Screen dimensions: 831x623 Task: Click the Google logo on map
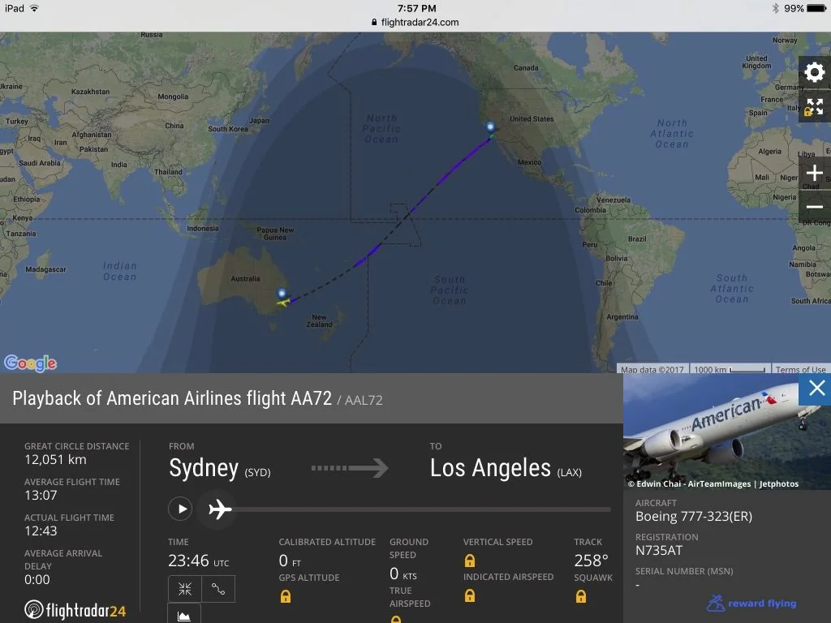pos(30,363)
